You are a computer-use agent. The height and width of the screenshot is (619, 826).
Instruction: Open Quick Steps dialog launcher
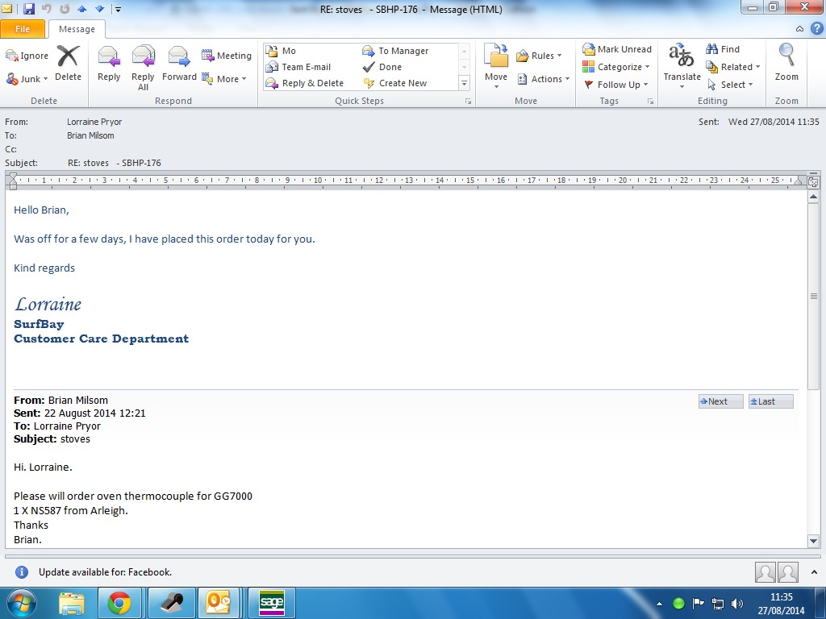click(x=468, y=102)
